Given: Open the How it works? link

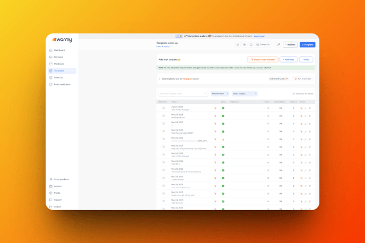Looking at the screenshot, I should (164, 47).
